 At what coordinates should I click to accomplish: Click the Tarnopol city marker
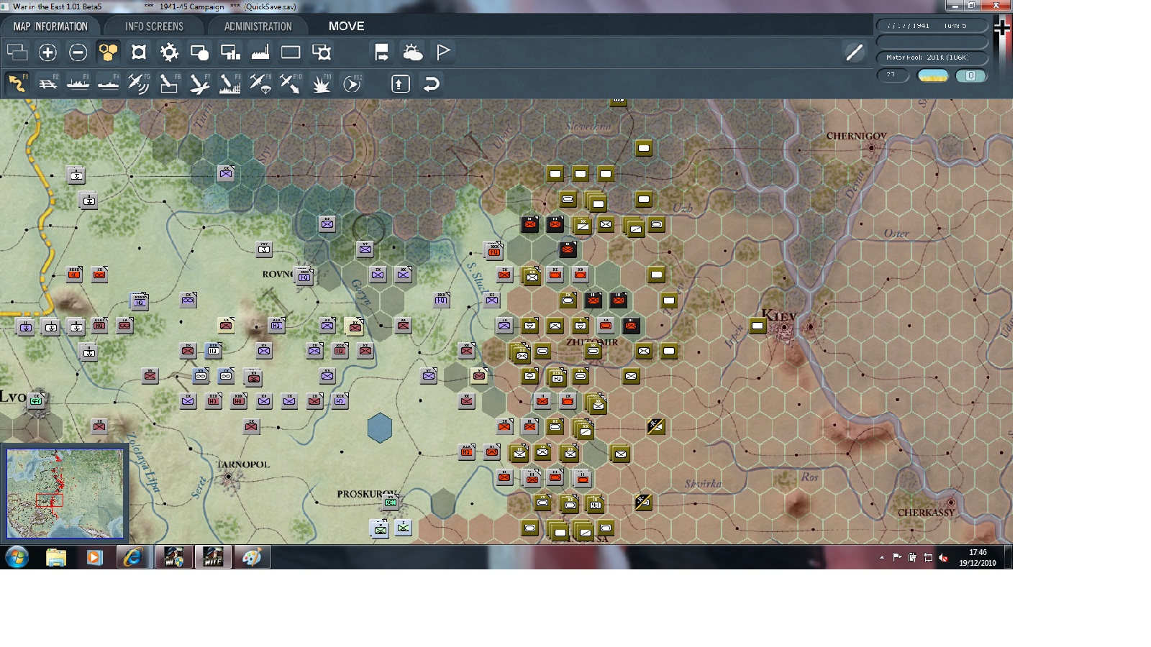[x=229, y=476]
